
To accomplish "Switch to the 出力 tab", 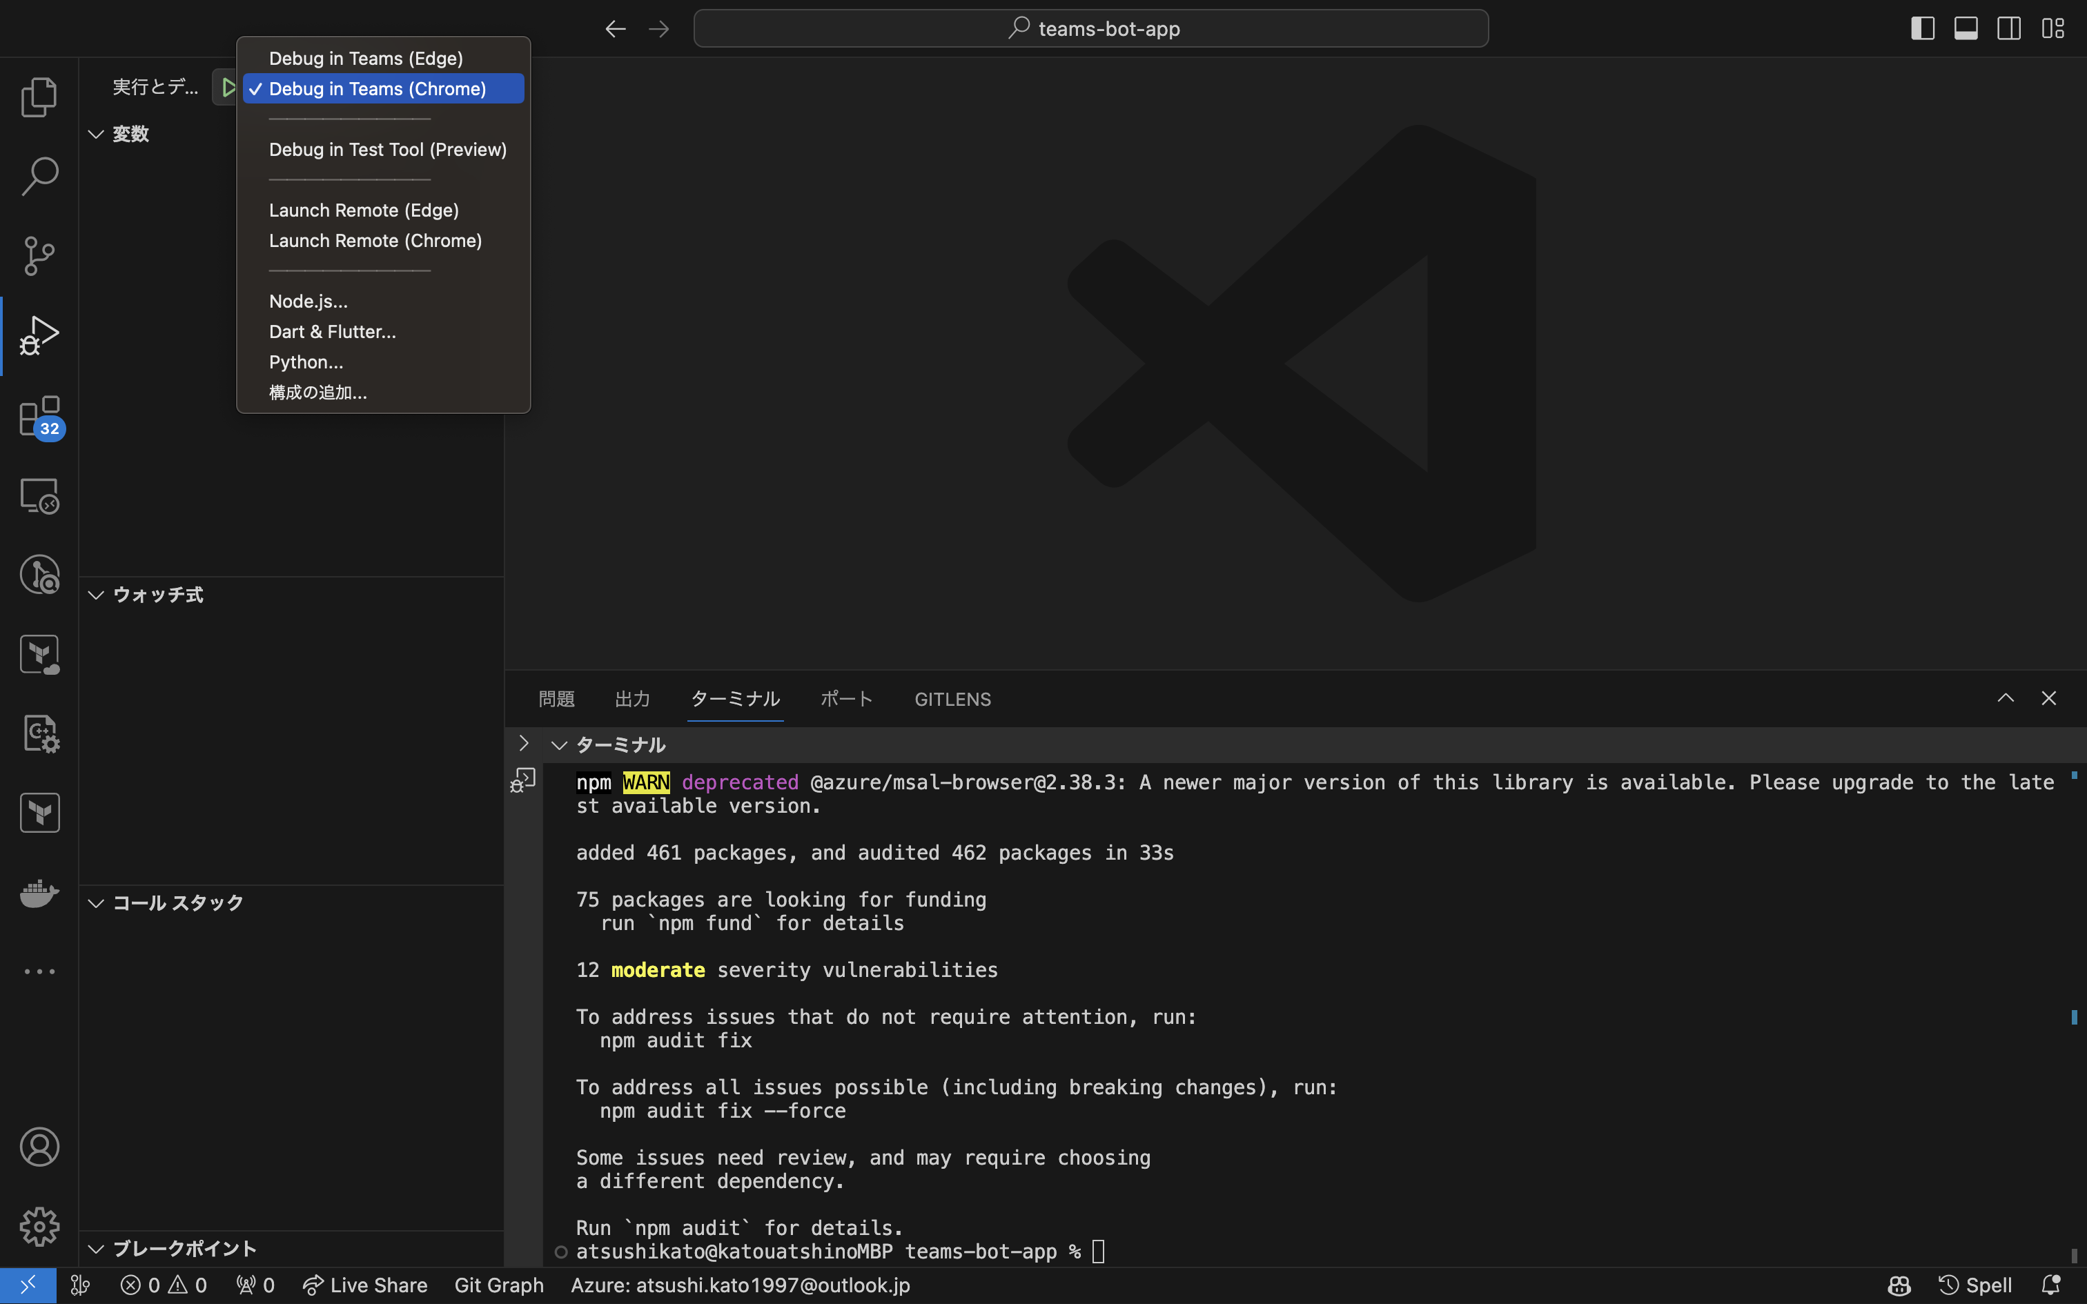I will click(632, 698).
